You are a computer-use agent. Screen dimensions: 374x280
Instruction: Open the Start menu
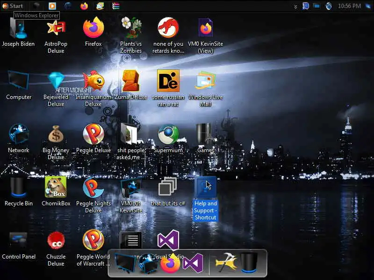[13, 6]
